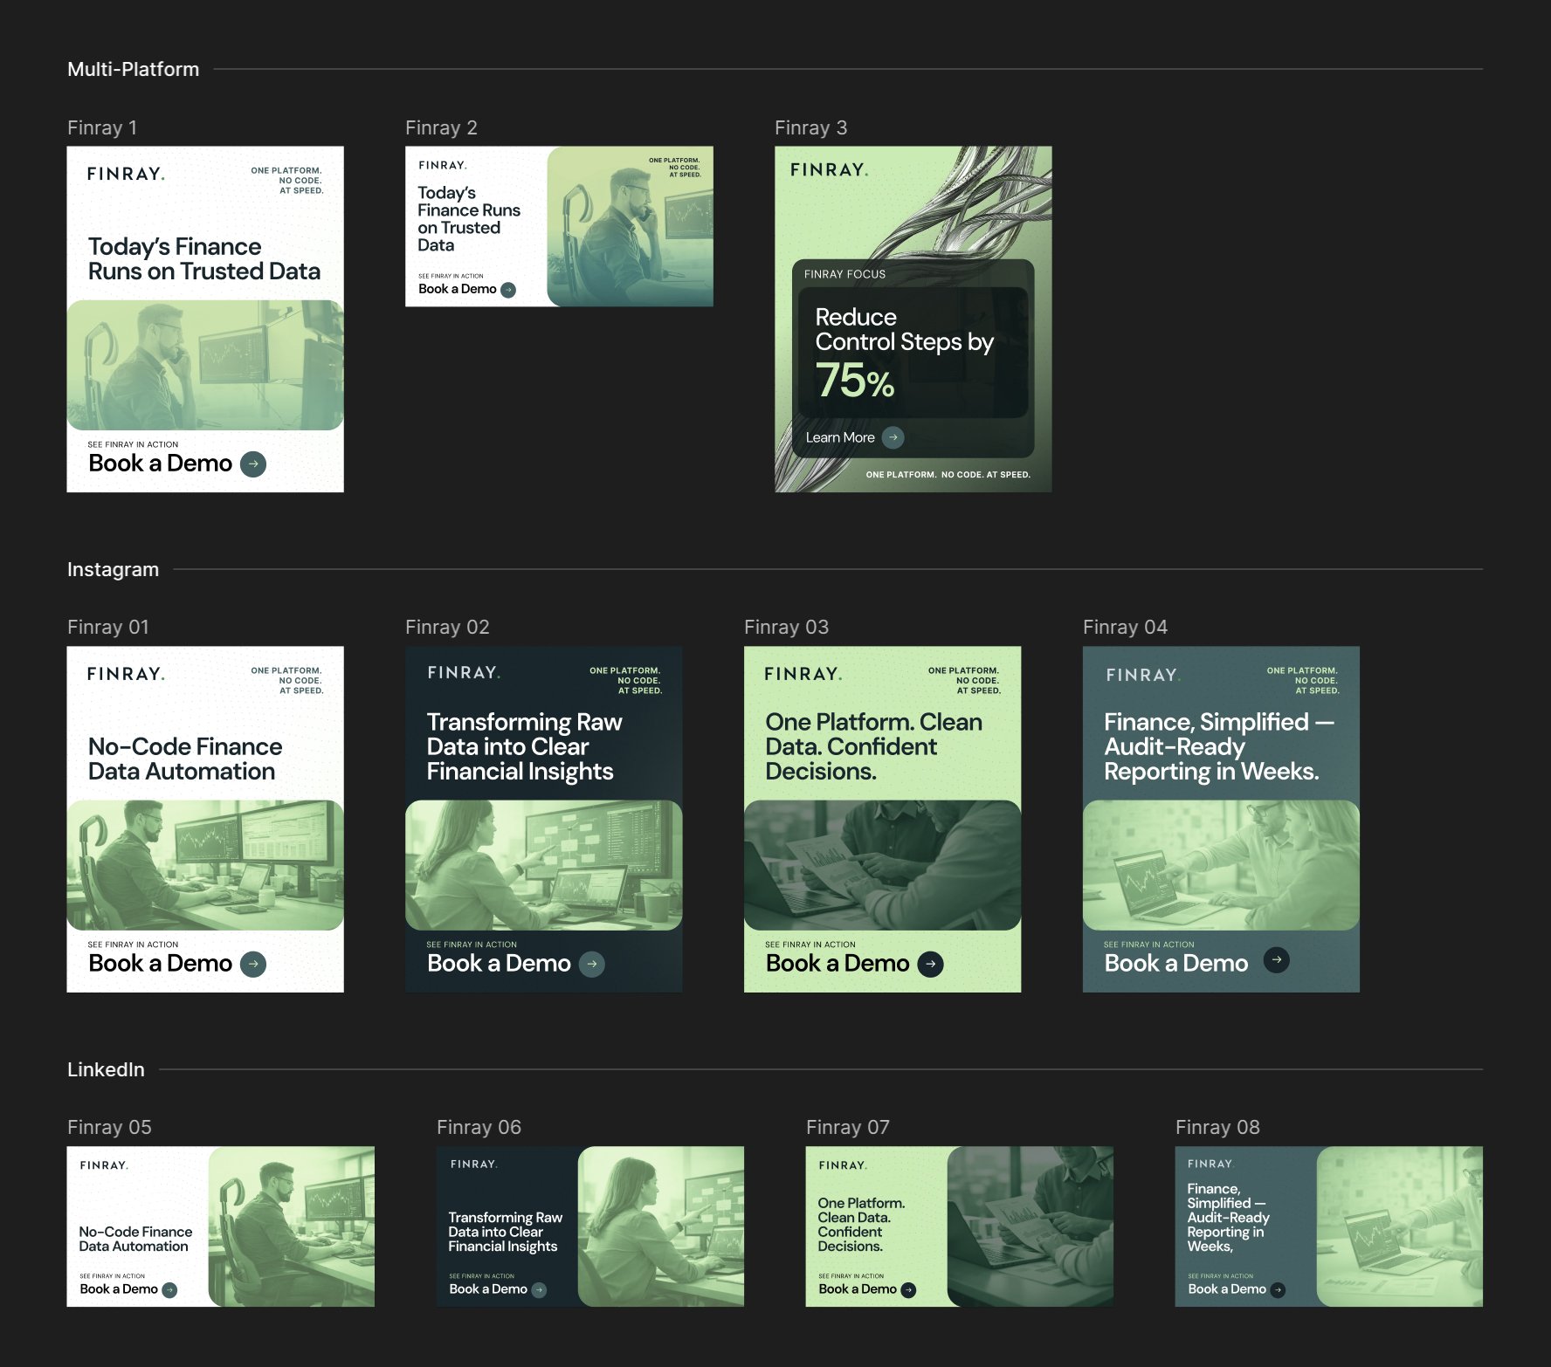The image size is (1551, 1367).
Task: Click the FINRAY logo on the dark Finray 02 ad
Action: 462,673
